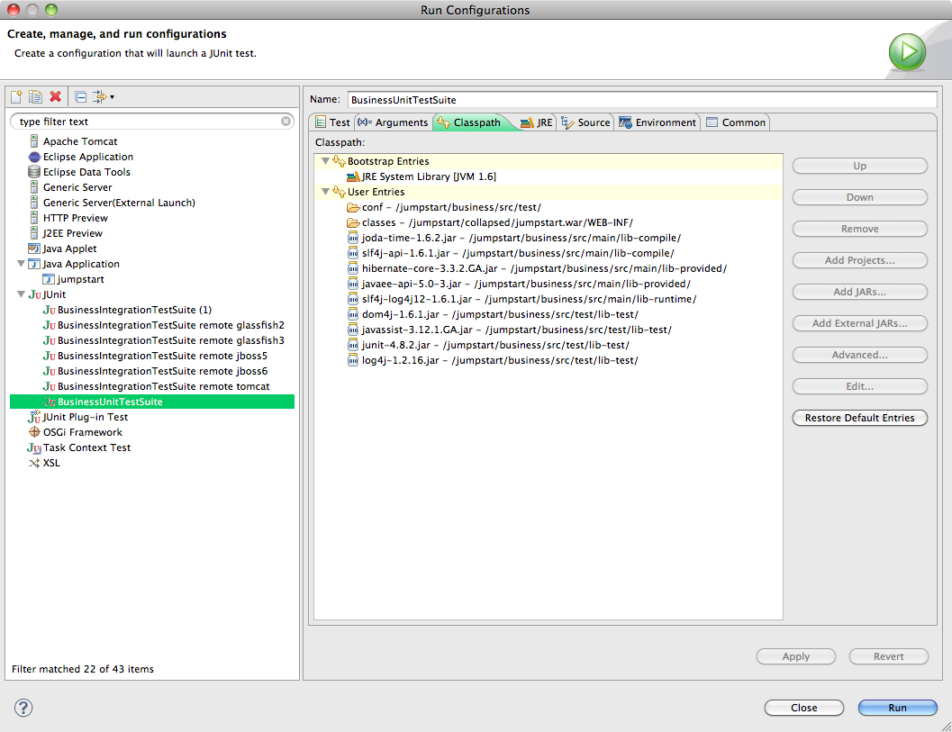
Task: Click the Run button
Action: tap(897, 708)
